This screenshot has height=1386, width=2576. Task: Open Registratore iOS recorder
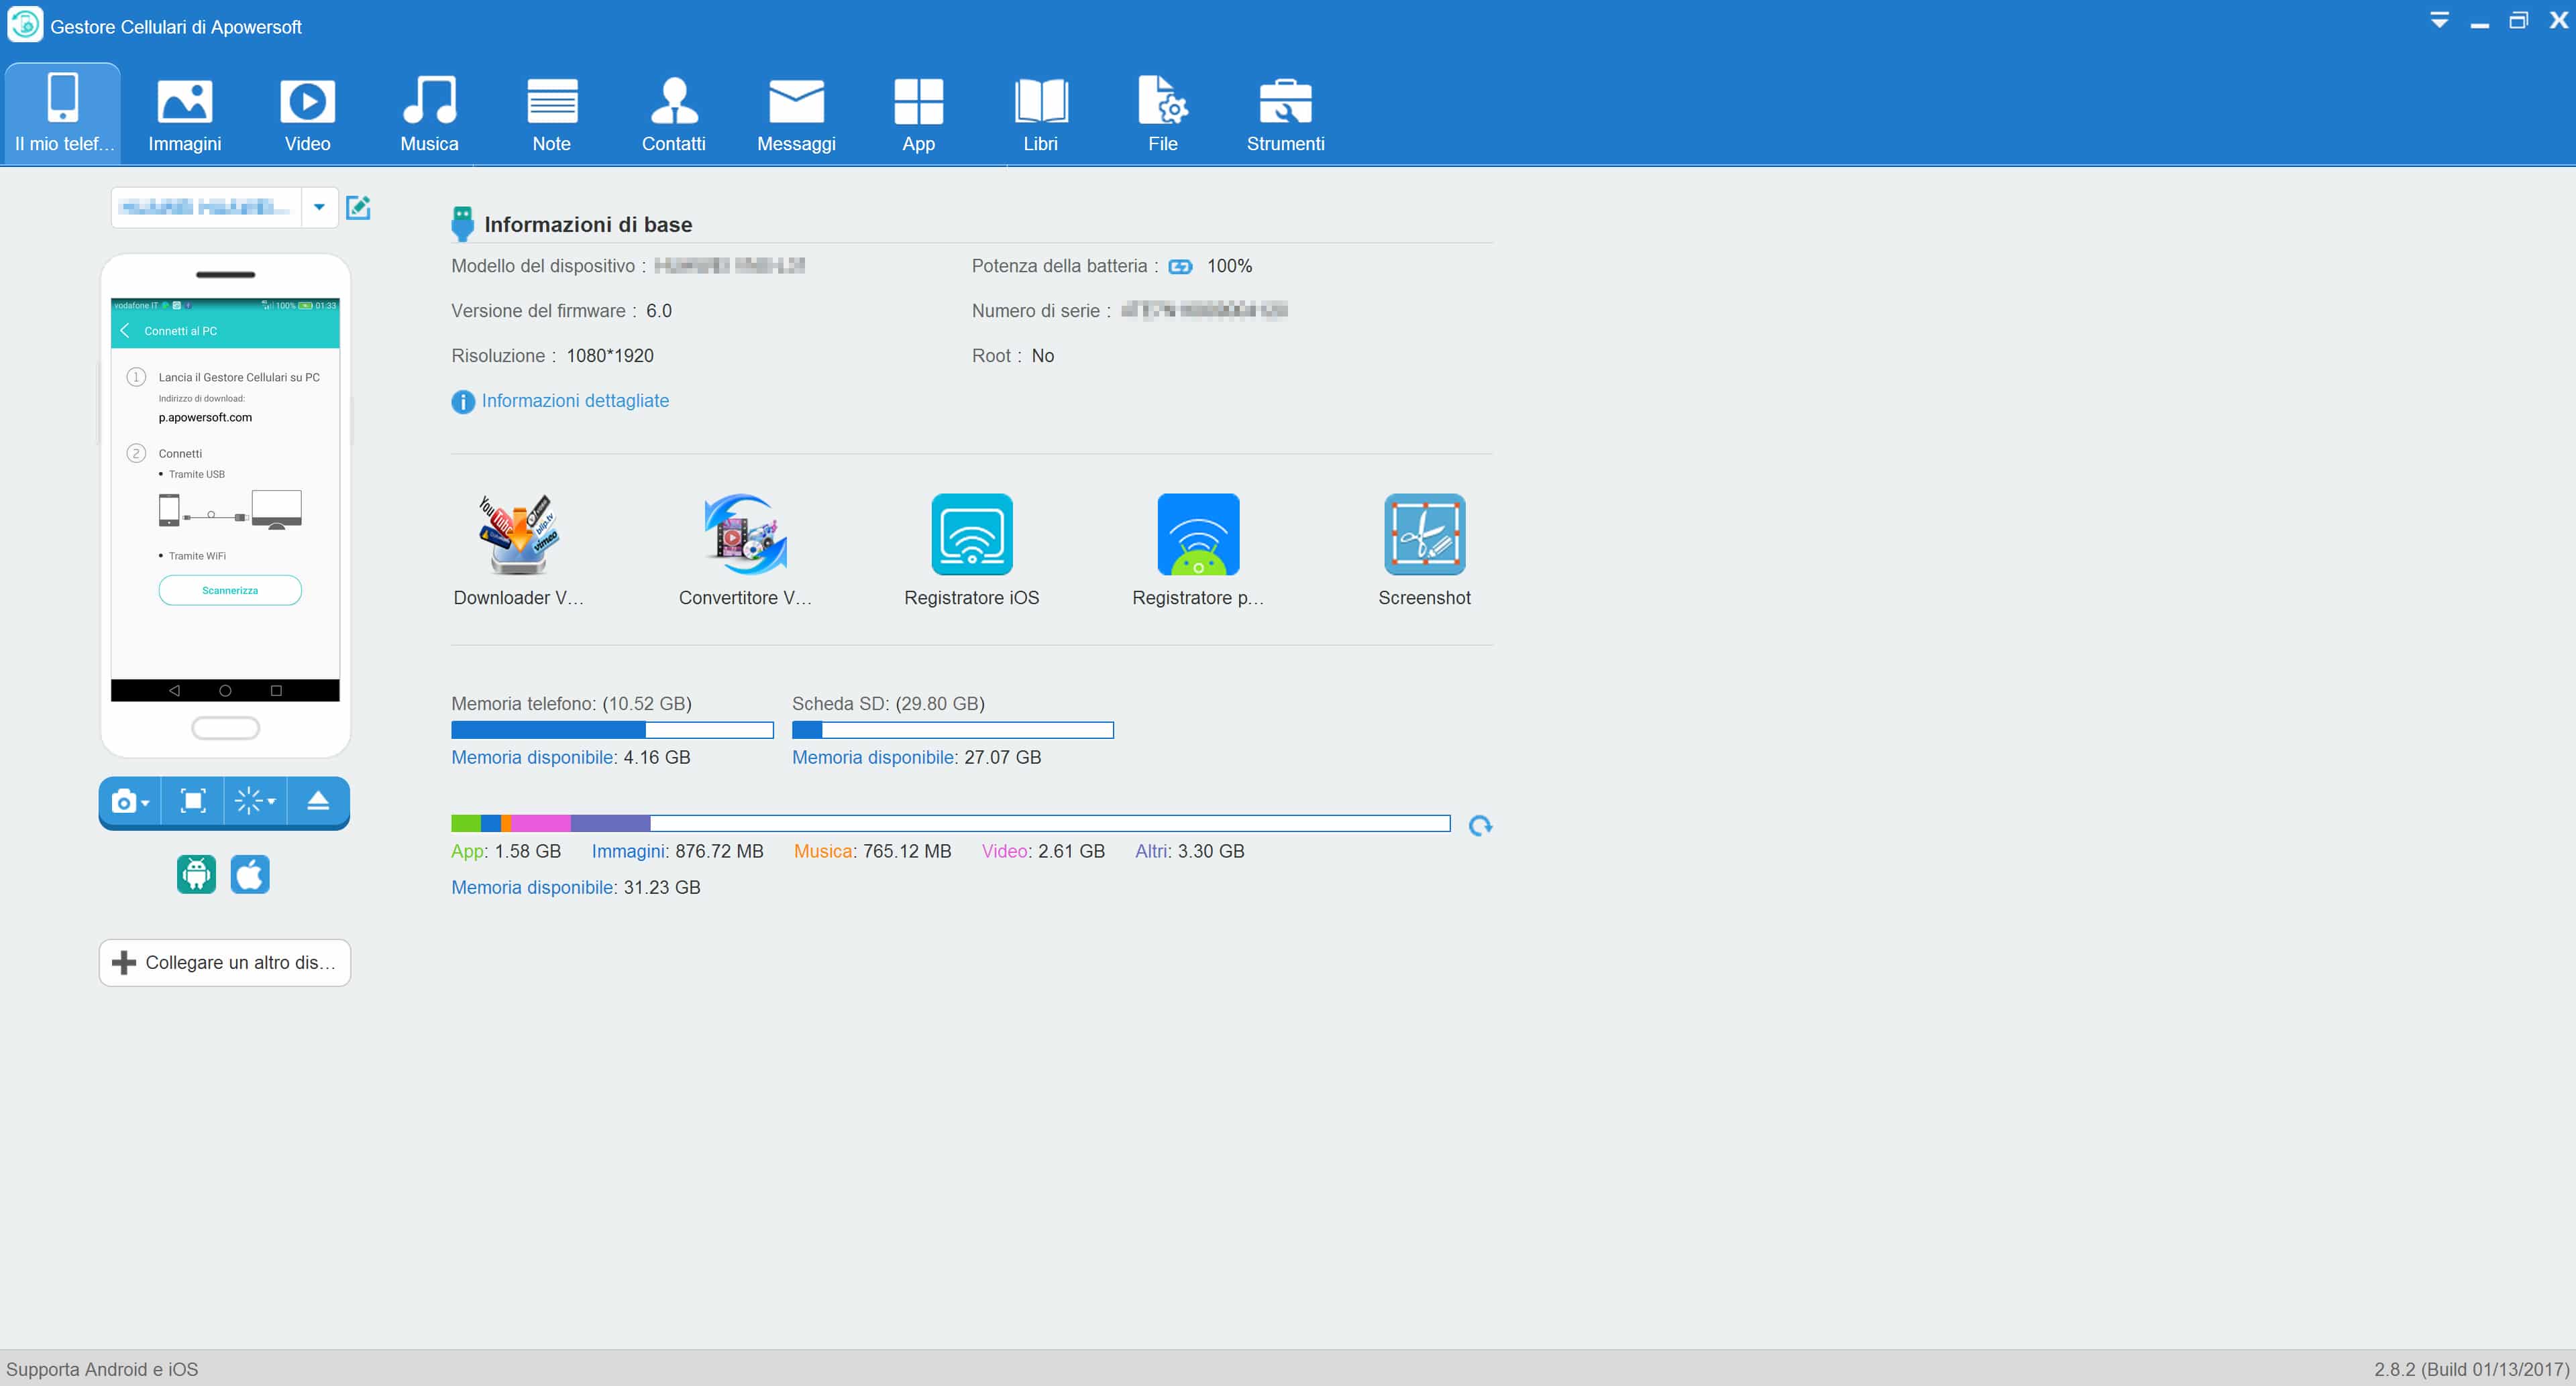971,536
